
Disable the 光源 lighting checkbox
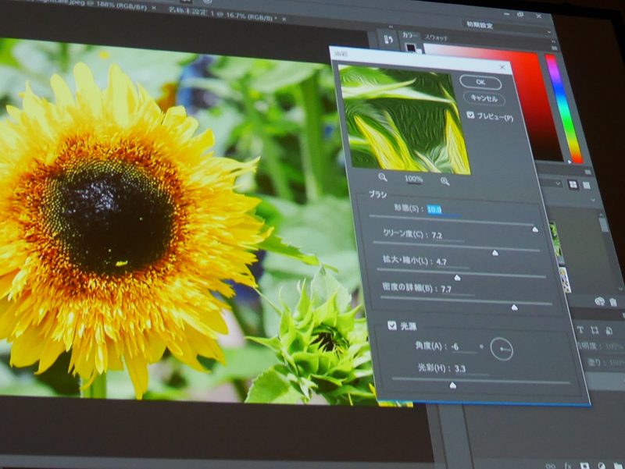tap(391, 325)
